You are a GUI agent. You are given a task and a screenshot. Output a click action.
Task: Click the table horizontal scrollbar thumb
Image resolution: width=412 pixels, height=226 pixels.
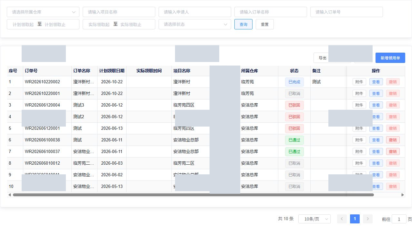pos(193,195)
